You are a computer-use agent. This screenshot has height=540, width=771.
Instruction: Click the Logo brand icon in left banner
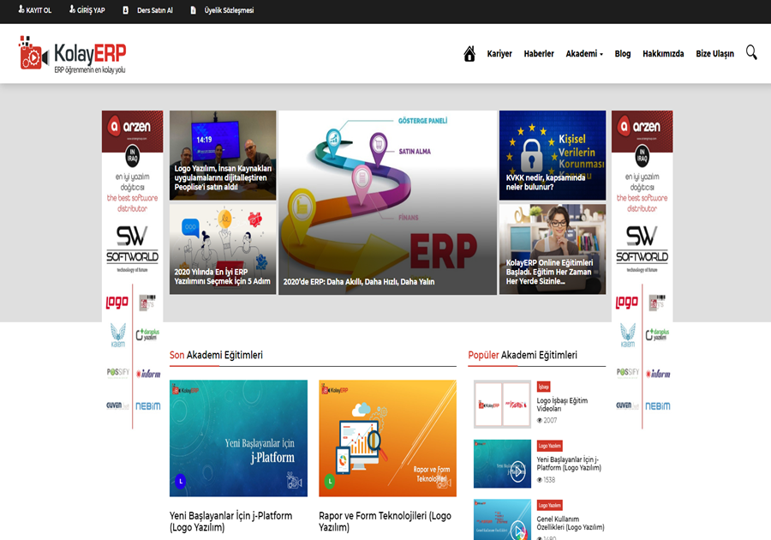117,303
